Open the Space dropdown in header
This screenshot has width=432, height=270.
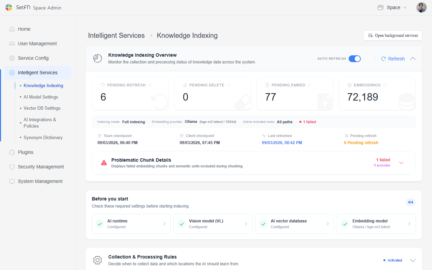coord(393,7)
